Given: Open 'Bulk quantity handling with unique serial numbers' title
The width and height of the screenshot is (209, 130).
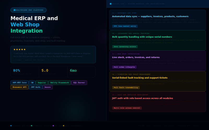Looking at the screenshot, I should click(142, 37).
